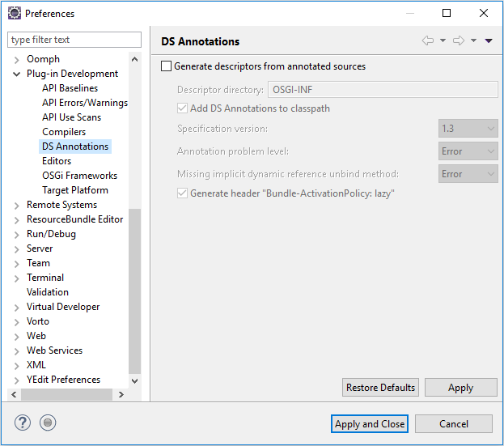The image size is (504, 446).
Task: Select the Team tree label
Action: pyautogui.click(x=38, y=263)
